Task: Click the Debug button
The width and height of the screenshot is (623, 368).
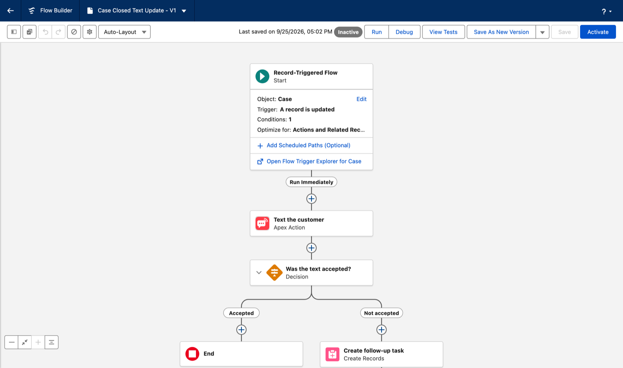Action: (404, 32)
